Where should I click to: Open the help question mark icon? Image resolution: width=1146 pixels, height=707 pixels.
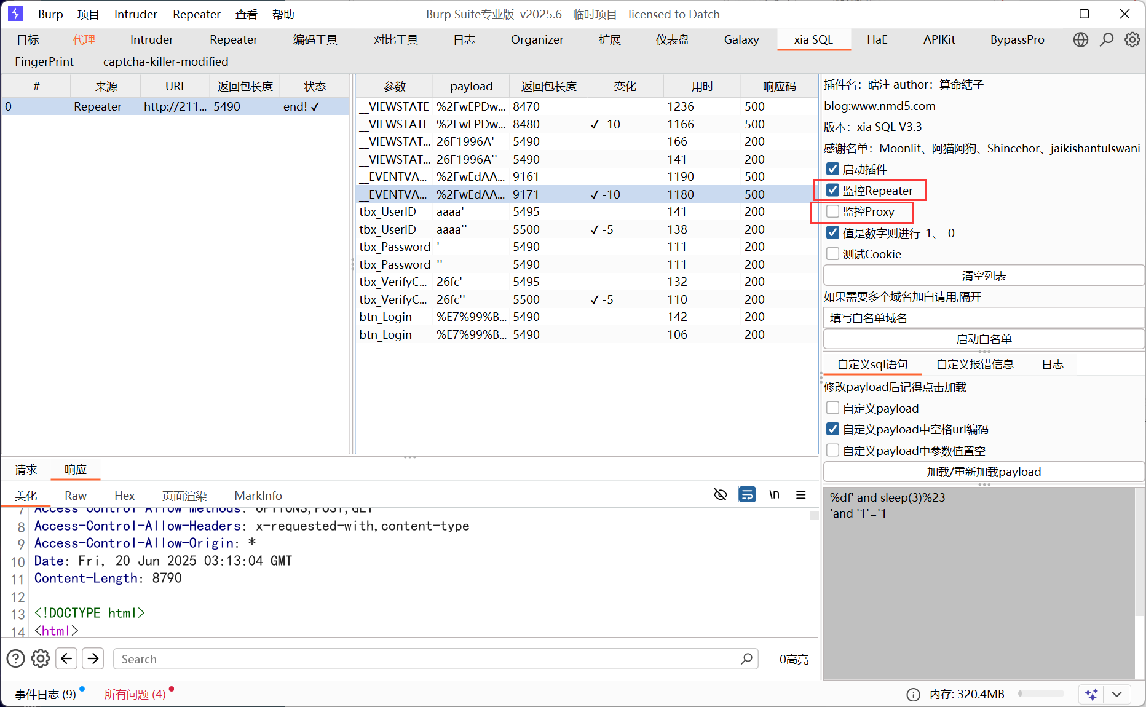tap(15, 658)
